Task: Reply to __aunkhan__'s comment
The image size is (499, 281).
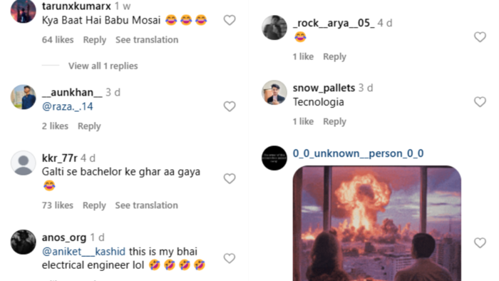Action: 89,126
